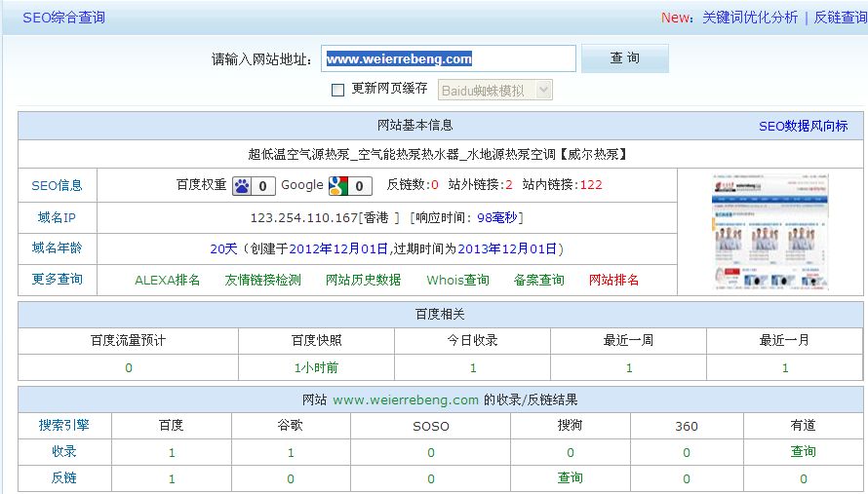Image resolution: width=868 pixels, height=494 pixels.
Task: Open SEO数据风向标 link
Action: 803,126
